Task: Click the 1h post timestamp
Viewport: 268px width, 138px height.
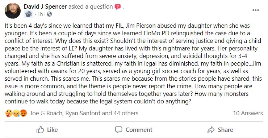Action: tap(40, 14)
